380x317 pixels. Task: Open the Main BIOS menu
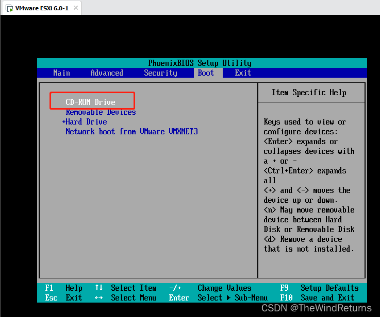tap(61, 73)
